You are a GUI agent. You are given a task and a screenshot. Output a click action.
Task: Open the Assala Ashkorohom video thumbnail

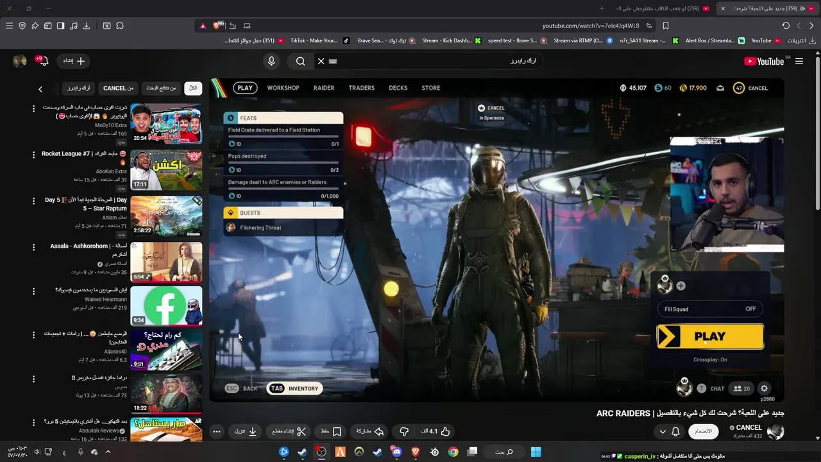point(166,262)
